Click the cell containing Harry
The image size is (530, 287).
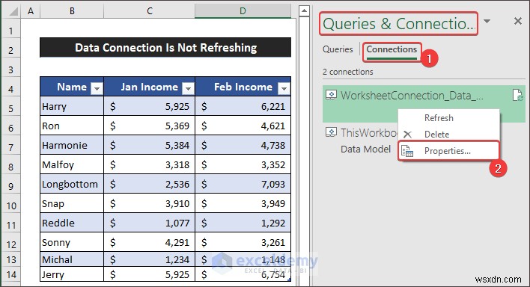[72, 106]
